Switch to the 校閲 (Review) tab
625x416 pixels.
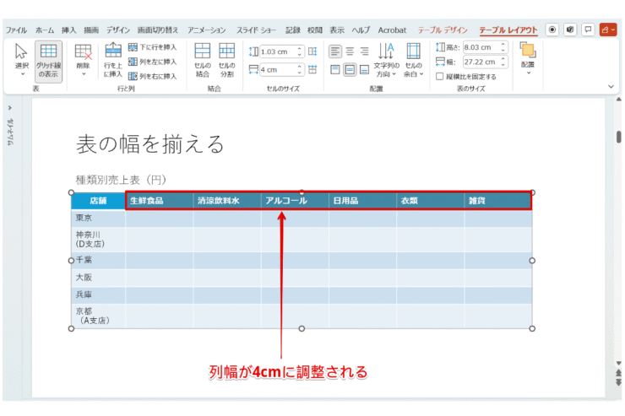[x=315, y=30]
